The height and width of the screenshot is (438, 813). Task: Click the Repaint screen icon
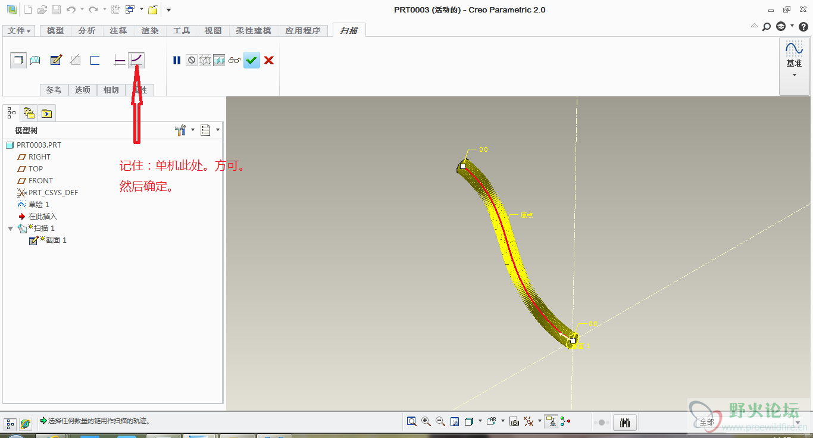[x=455, y=421]
